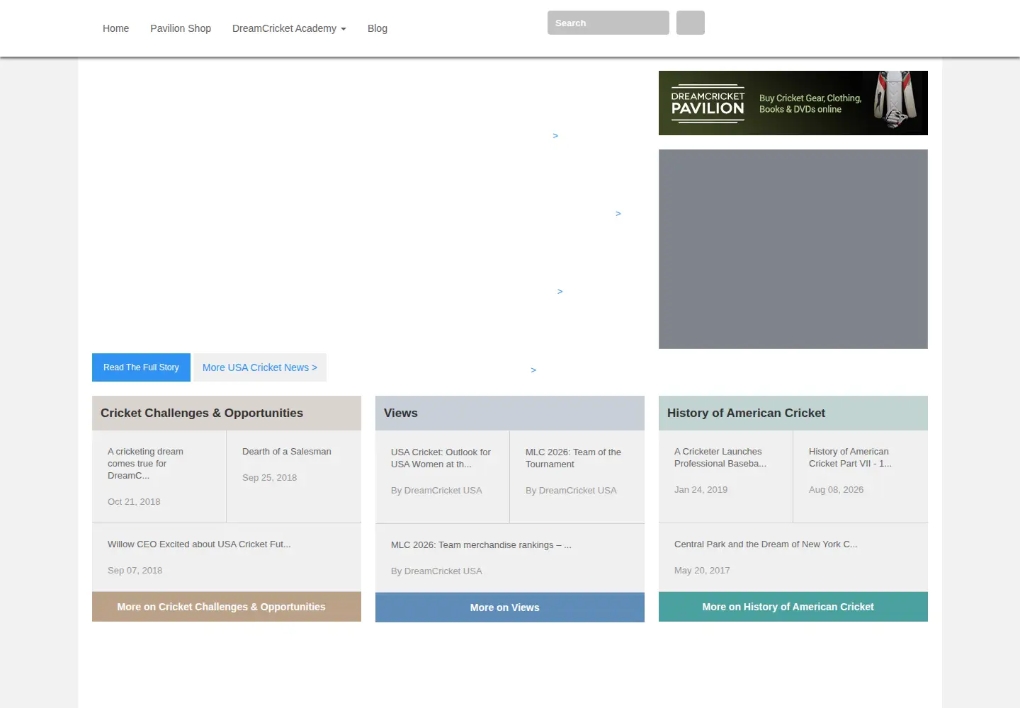
Task: Open 'History of American Cricket Part VII' article
Action: (850, 457)
